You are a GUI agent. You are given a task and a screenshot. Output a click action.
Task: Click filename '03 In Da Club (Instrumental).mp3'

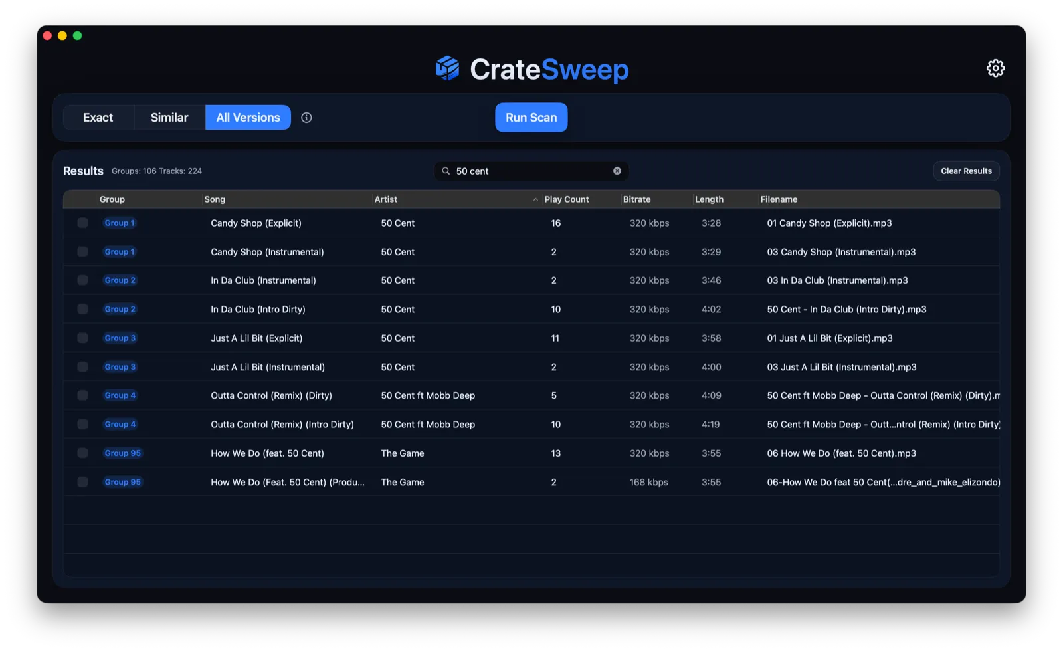(x=837, y=280)
